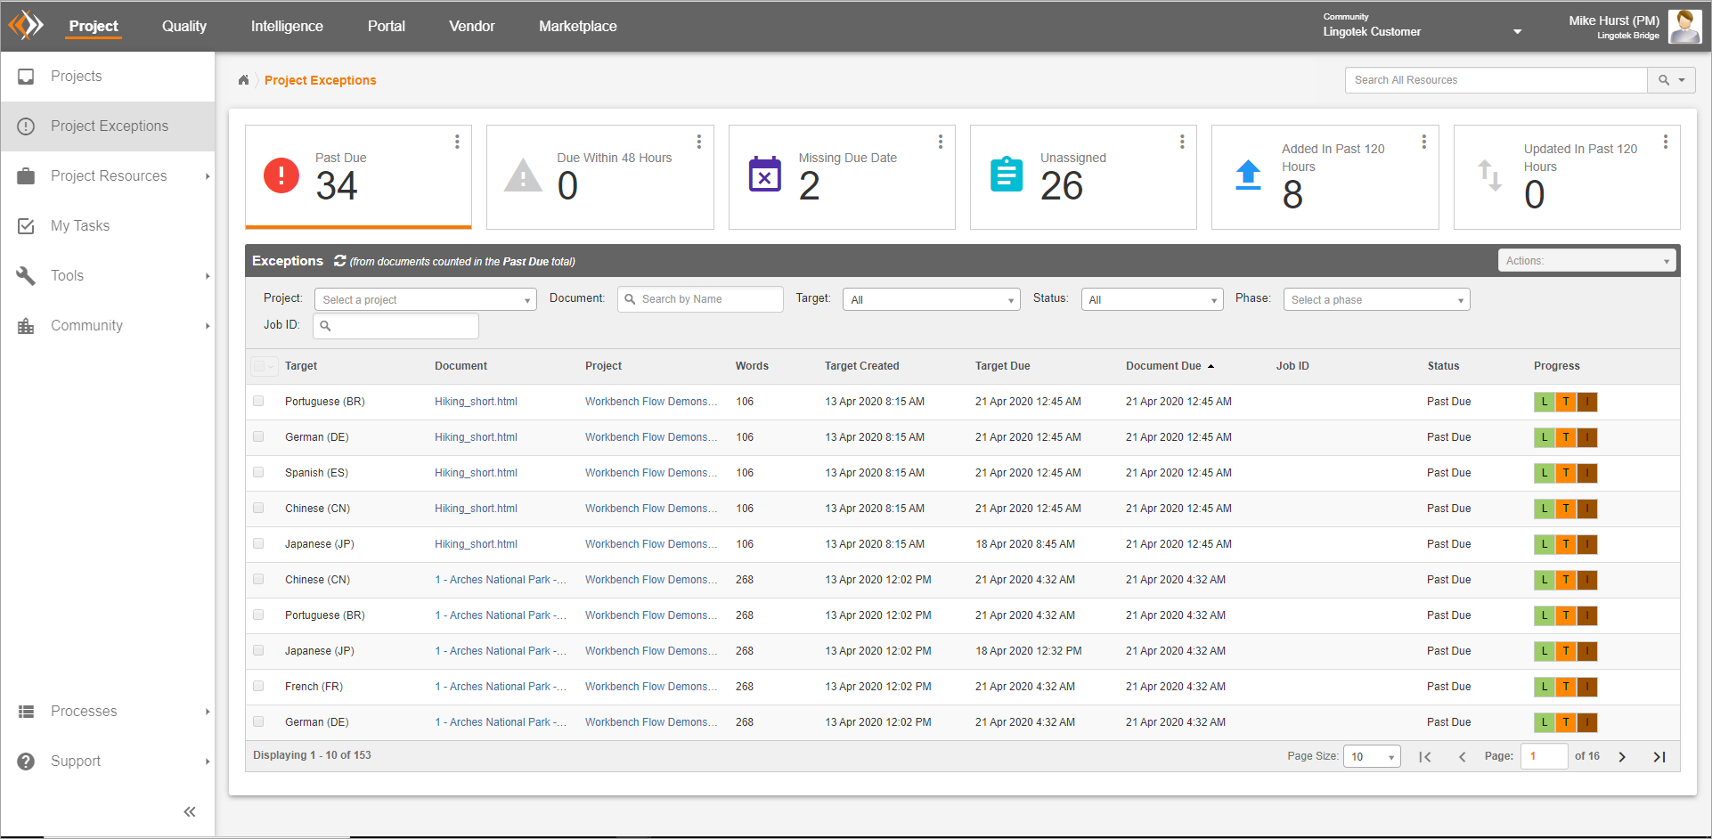
Task: Go to the next page of results
Action: (x=1622, y=756)
